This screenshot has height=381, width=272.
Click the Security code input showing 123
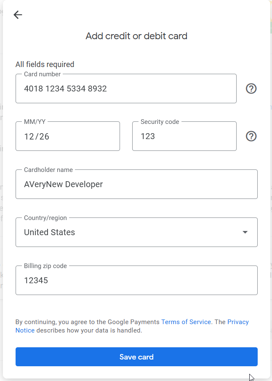point(184,137)
